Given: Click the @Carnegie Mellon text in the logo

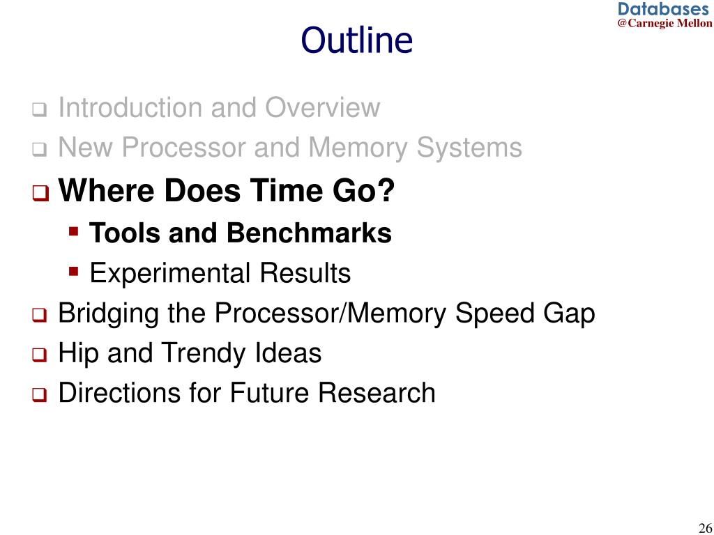Looking at the screenshot, I should 665,23.
